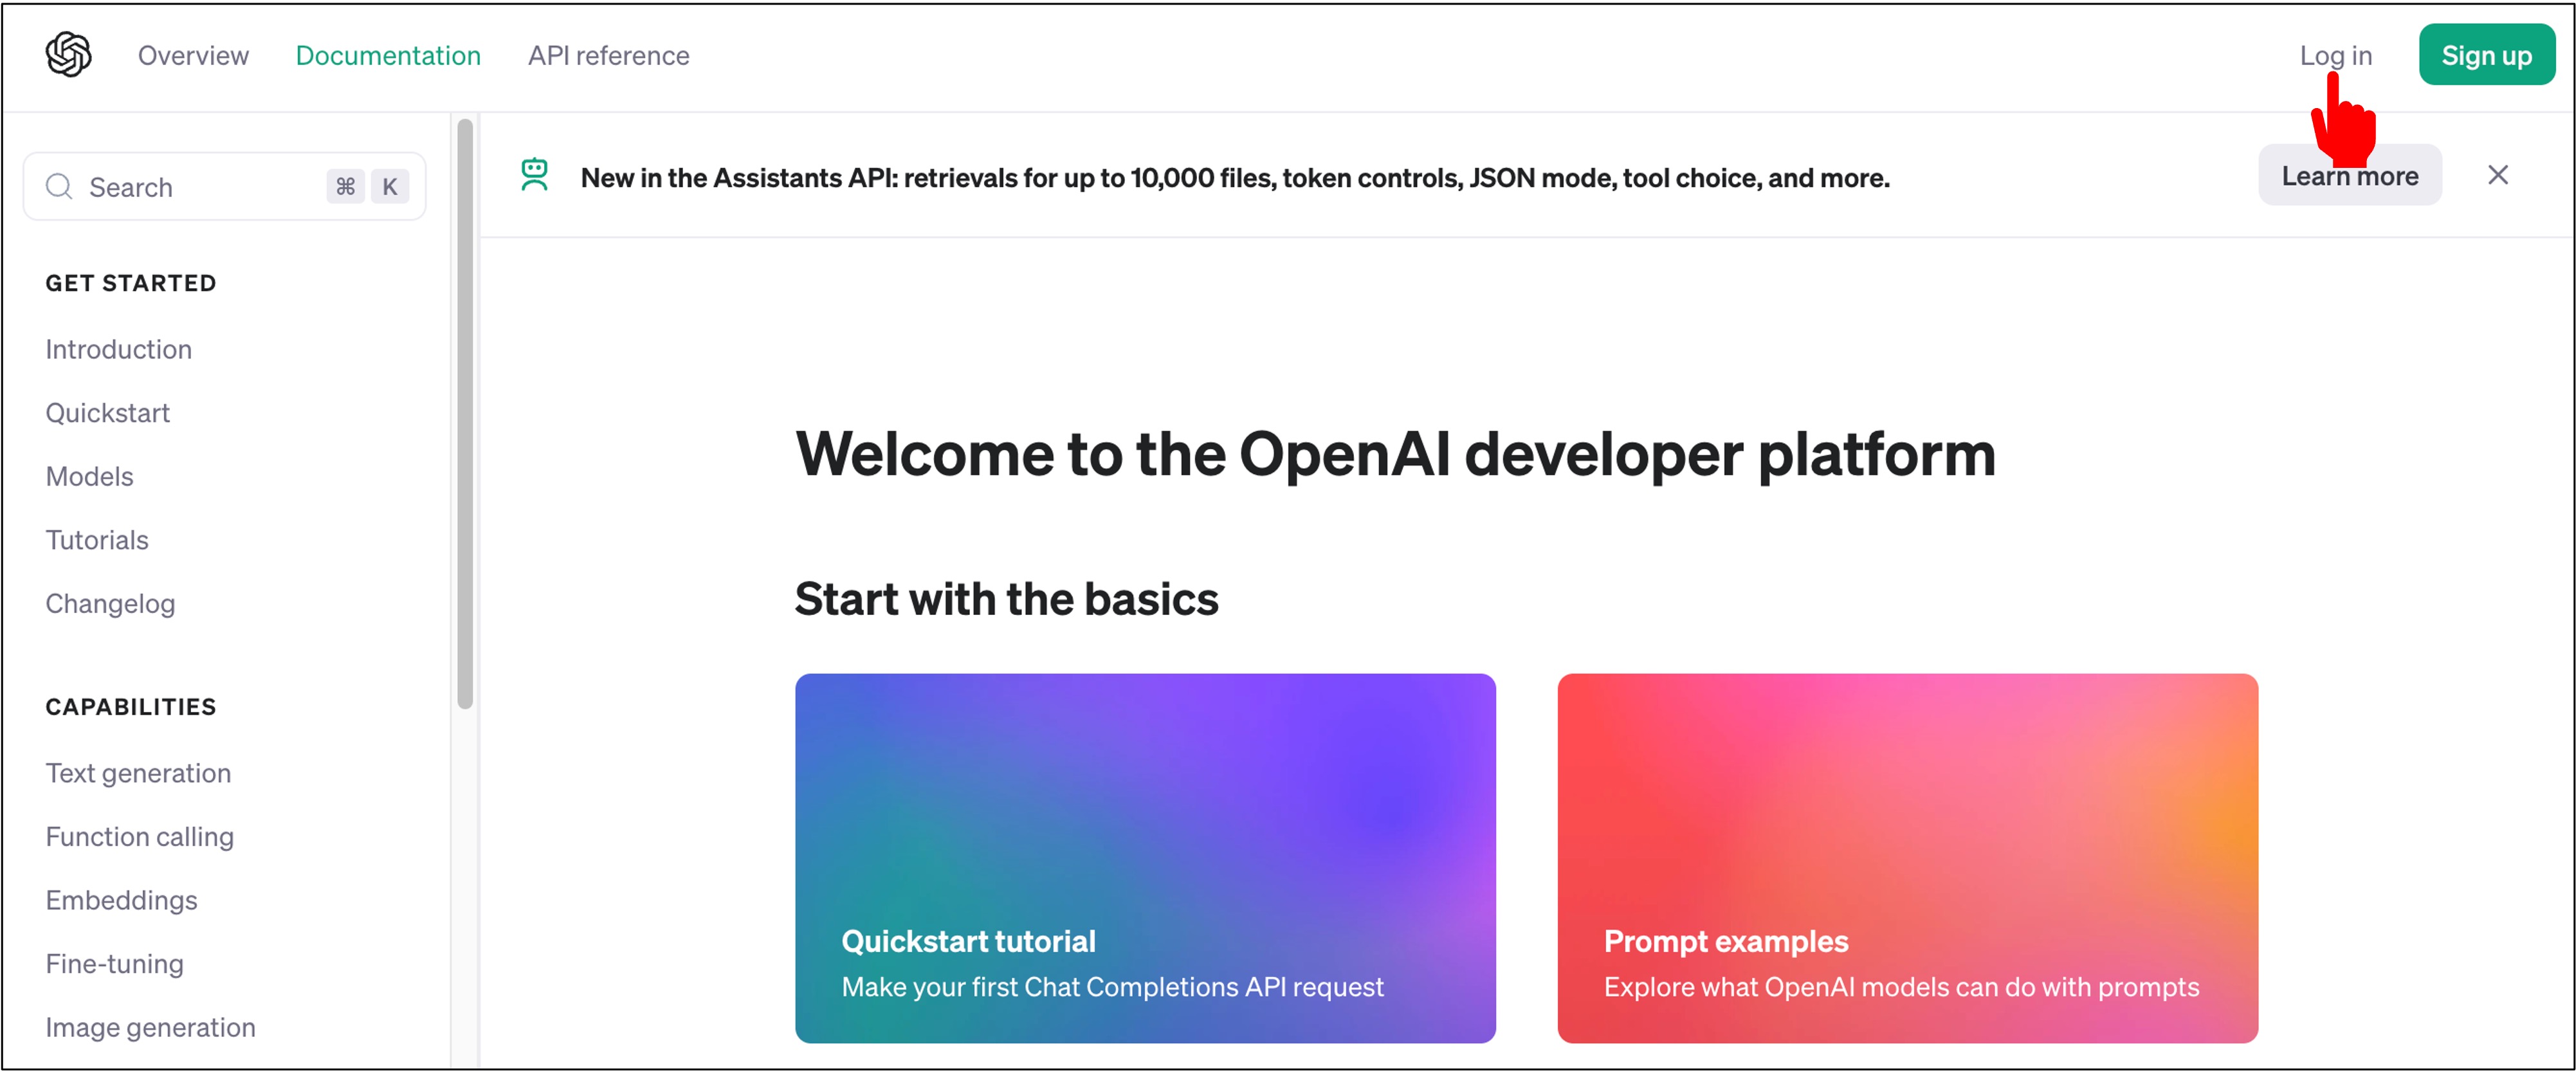This screenshot has width=2576, height=1073.
Task: Click the K shortcut key badge
Action: 390,186
